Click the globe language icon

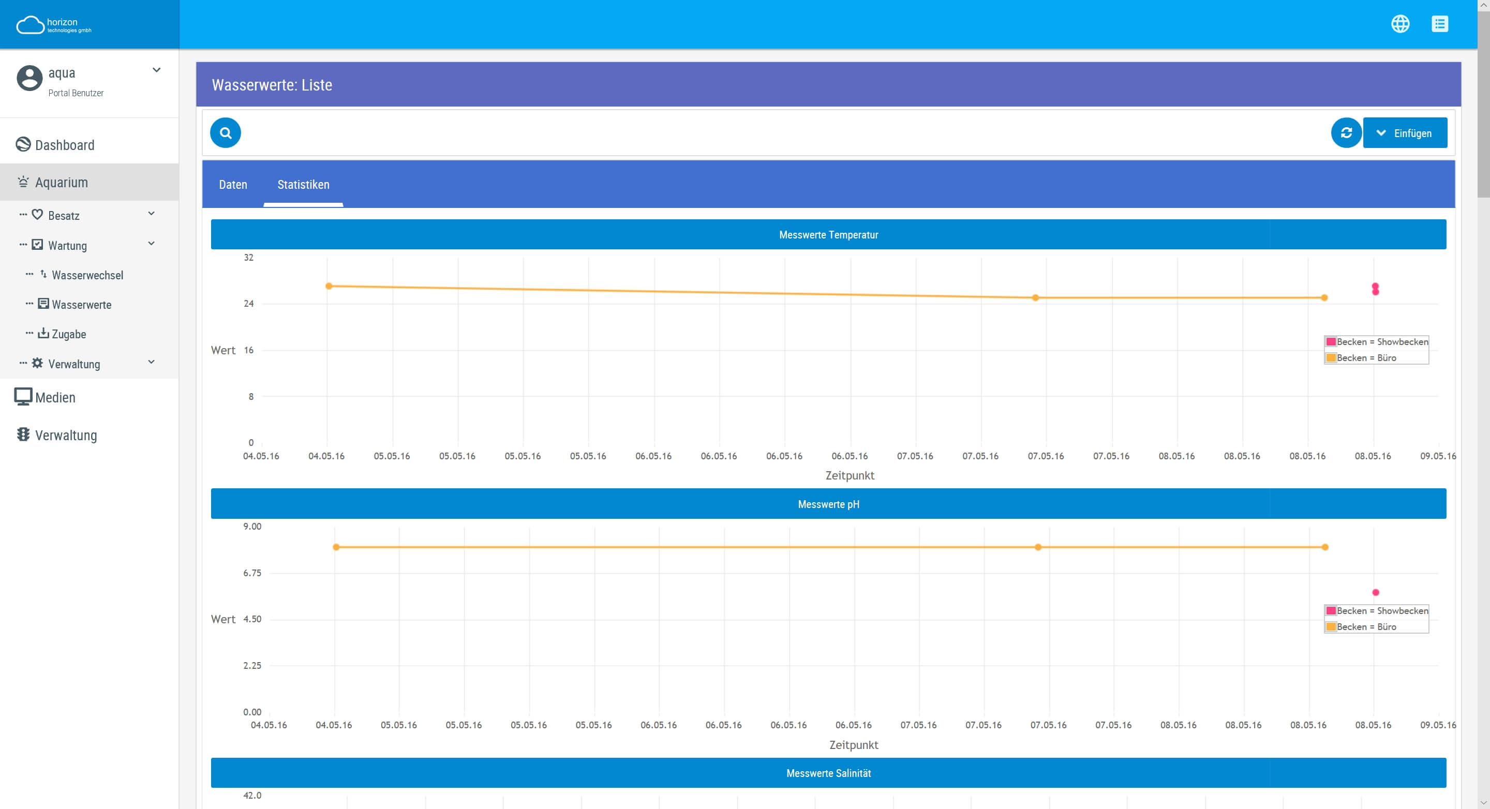click(x=1401, y=24)
